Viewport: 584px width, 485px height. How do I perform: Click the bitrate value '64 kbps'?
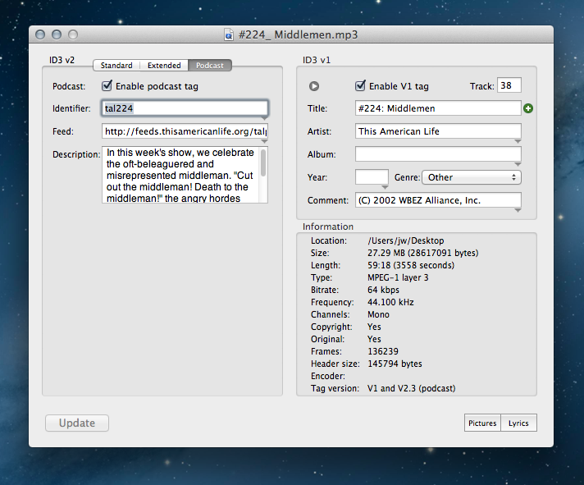(383, 290)
